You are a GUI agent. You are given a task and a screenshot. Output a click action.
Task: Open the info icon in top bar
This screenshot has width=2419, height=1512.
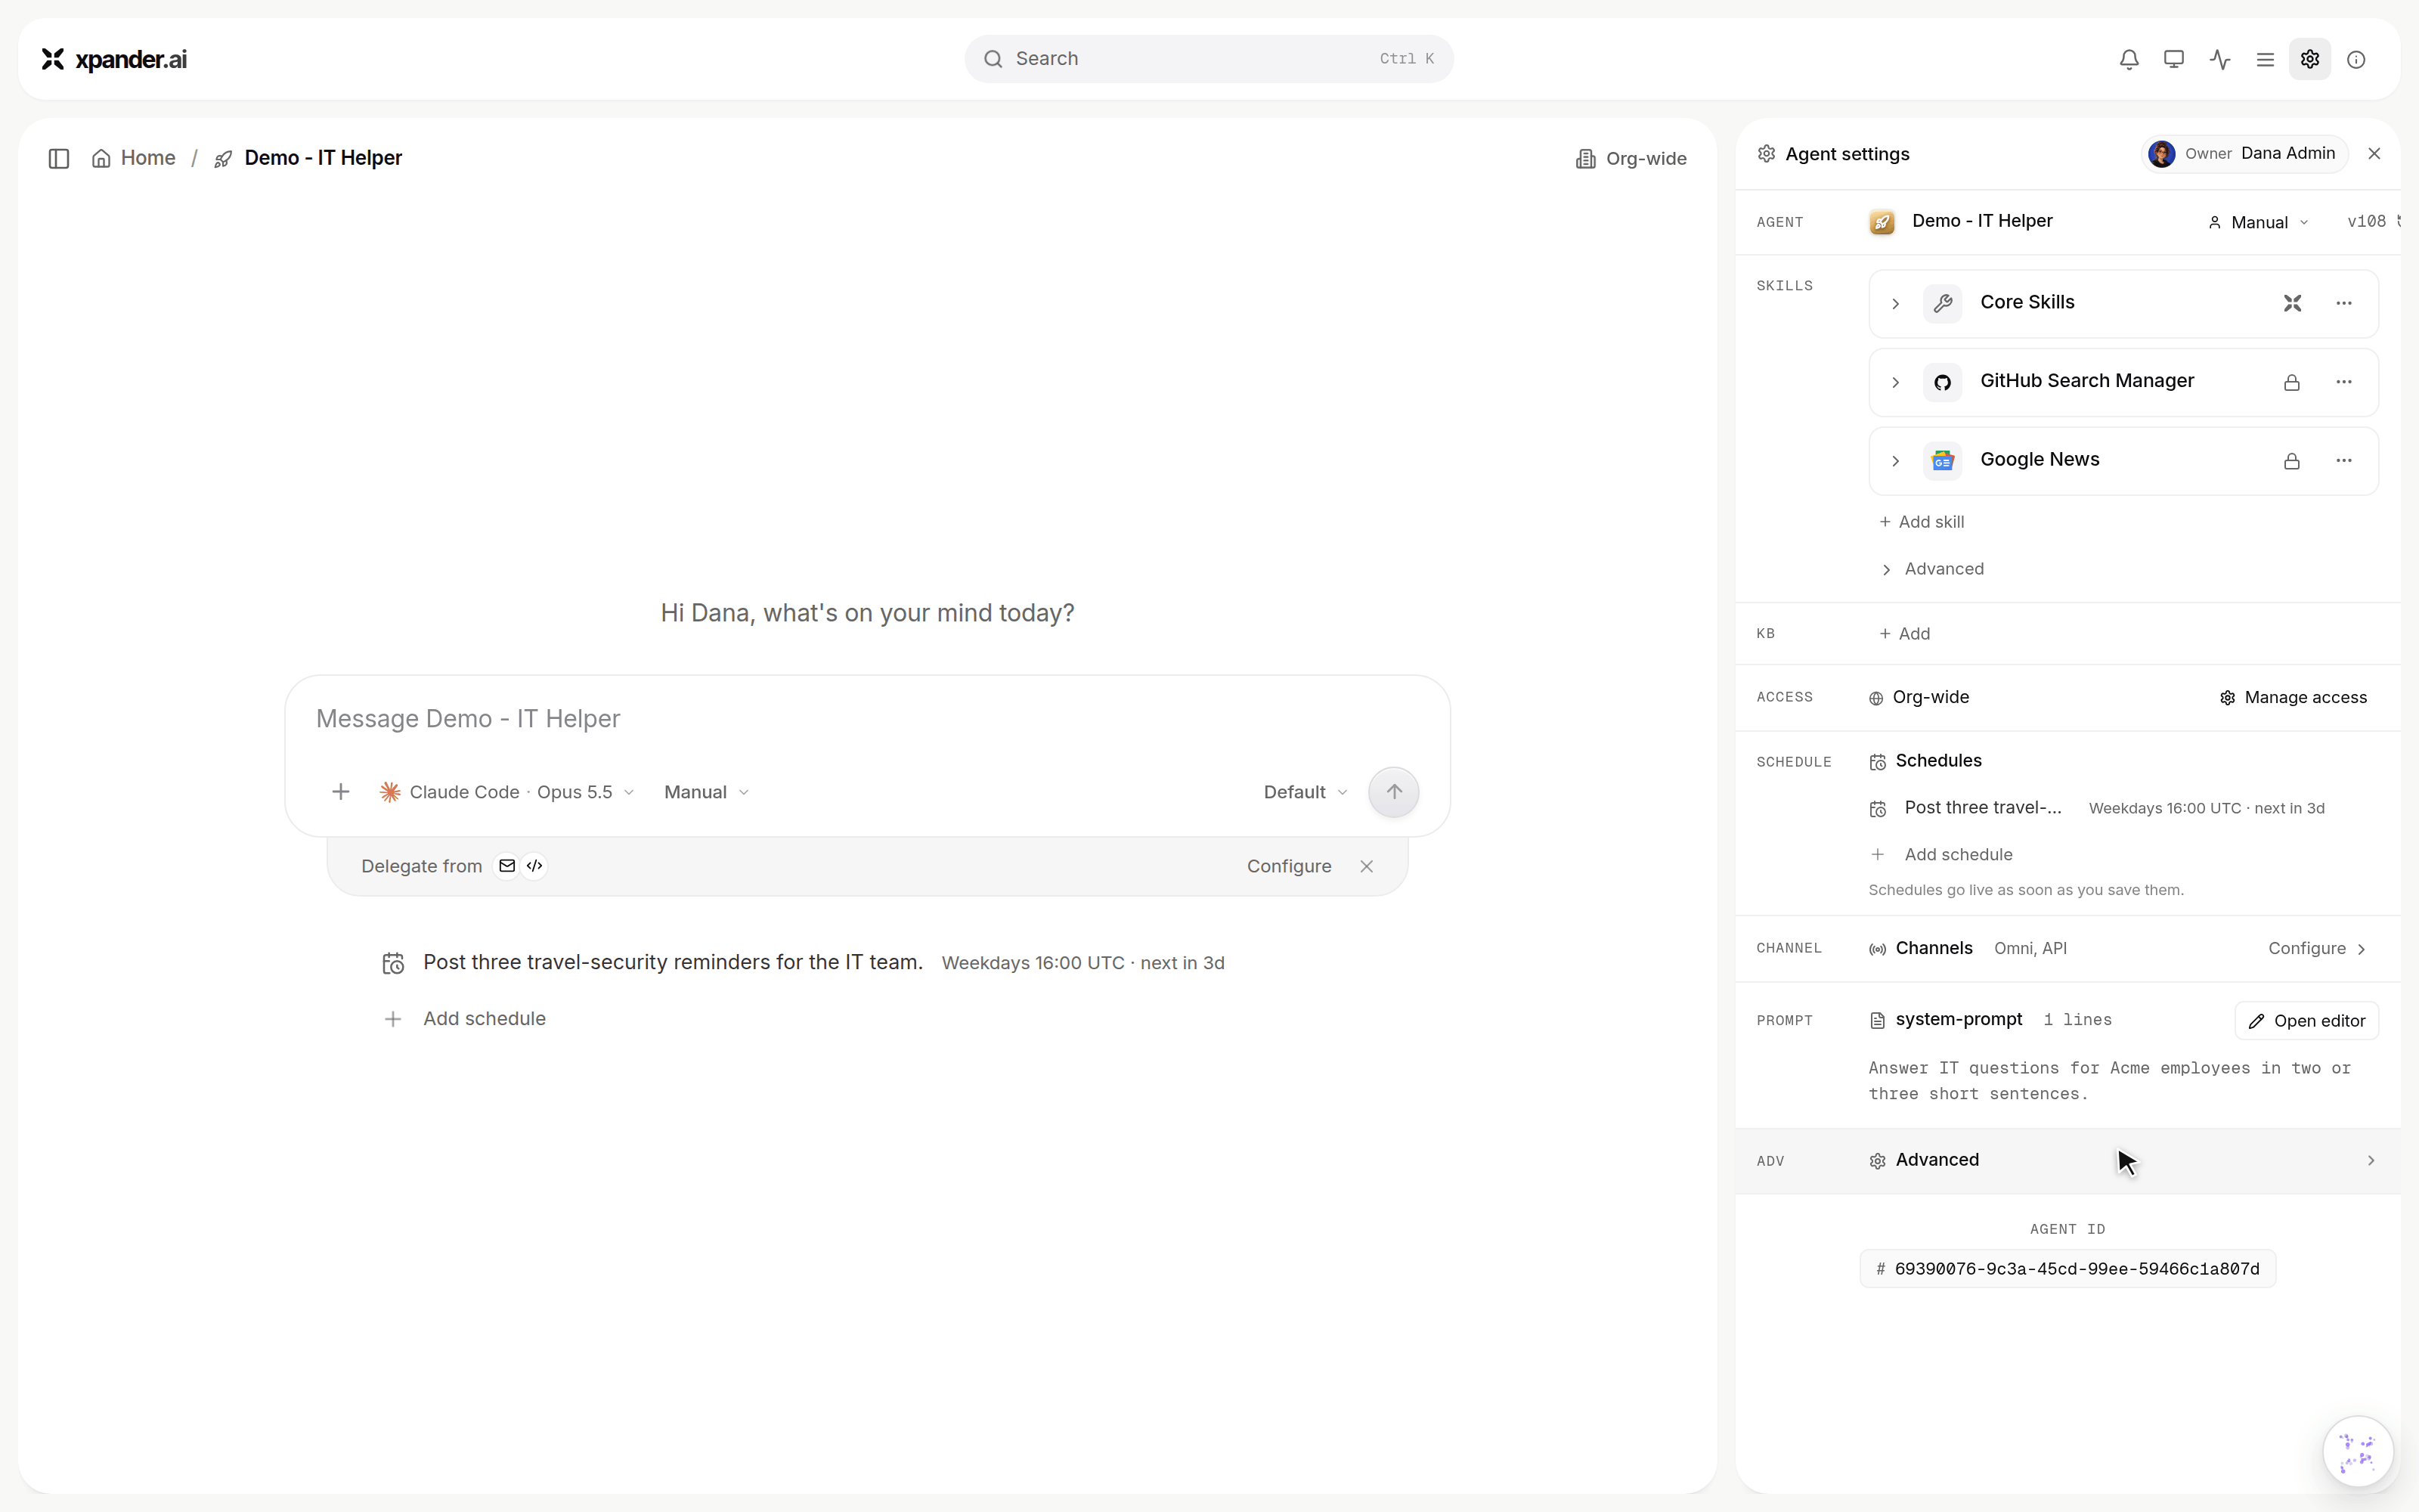click(2356, 59)
